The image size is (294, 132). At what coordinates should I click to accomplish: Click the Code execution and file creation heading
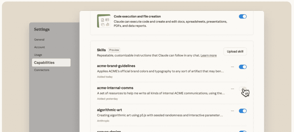[x=137, y=17]
